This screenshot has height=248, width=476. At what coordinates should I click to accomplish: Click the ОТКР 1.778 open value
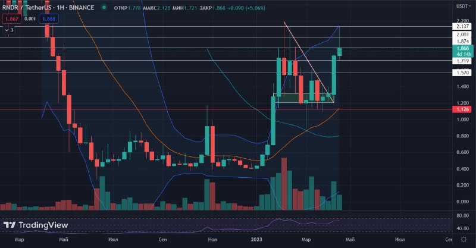pos(127,8)
